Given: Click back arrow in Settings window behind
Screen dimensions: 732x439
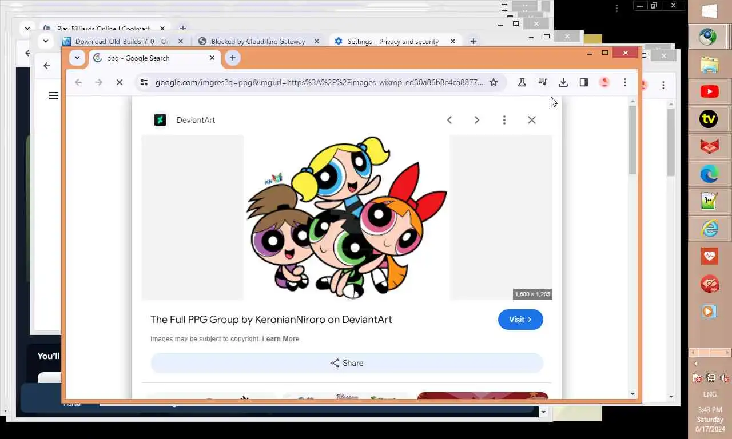Looking at the screenshot, I should coord(47,66).
